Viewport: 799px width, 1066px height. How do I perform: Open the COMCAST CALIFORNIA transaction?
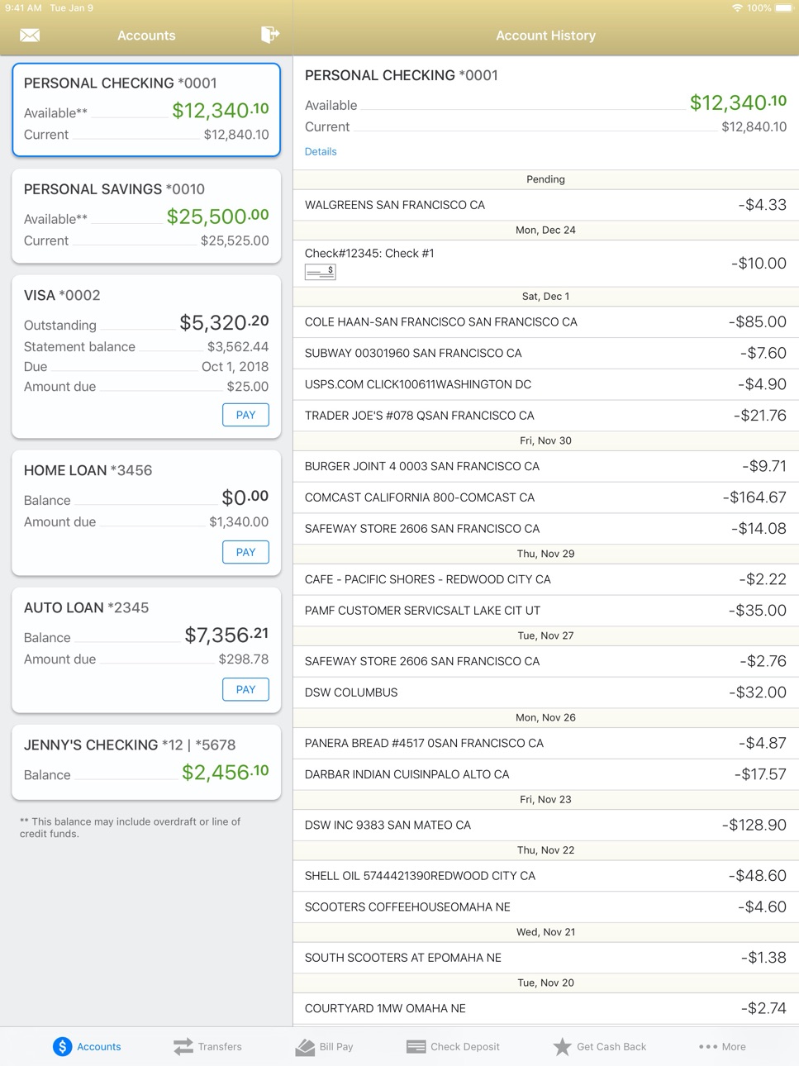click(x=545, y=497)
